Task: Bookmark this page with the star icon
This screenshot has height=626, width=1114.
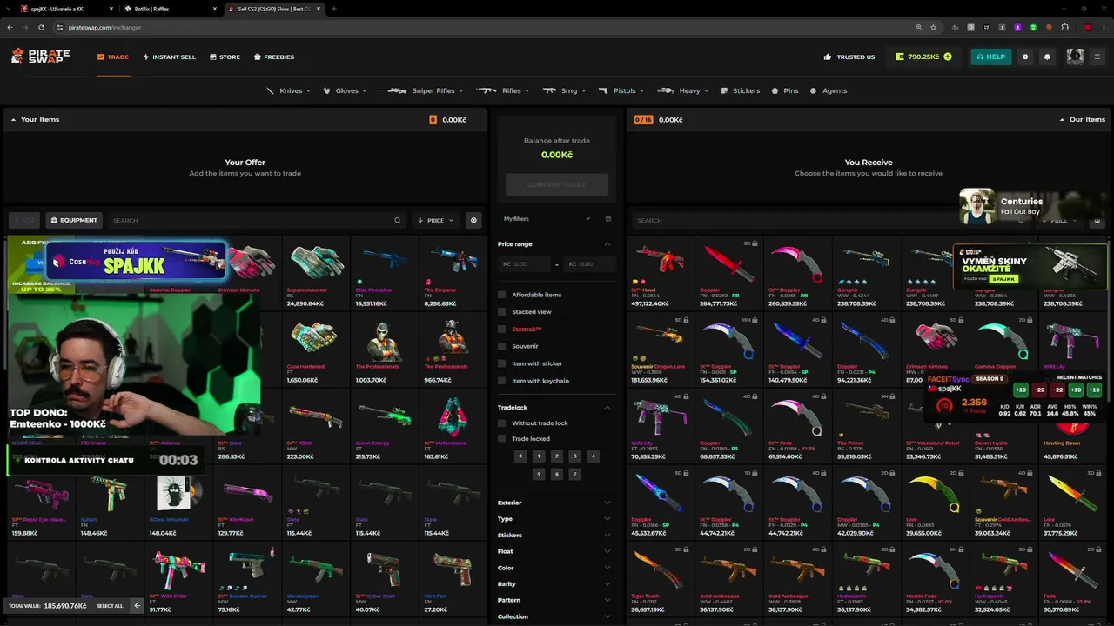Action: click(933, 27)
